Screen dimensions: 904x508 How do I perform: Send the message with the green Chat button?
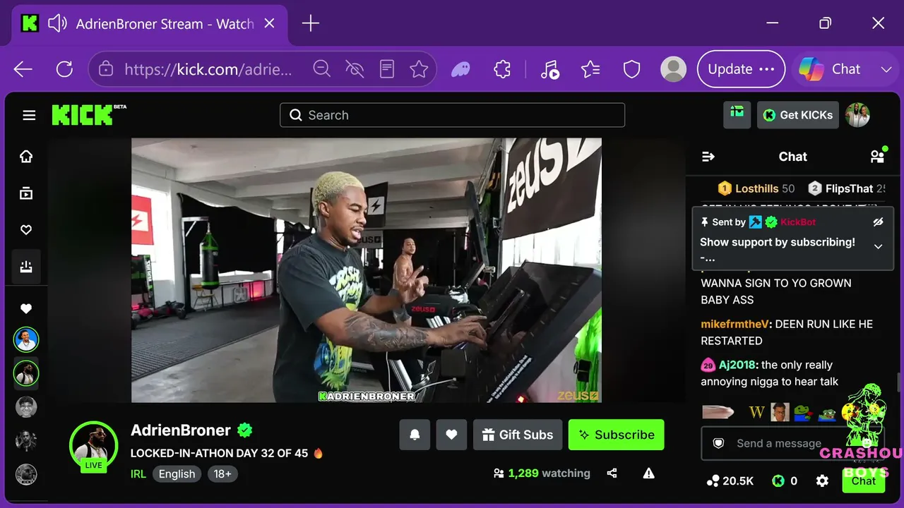[863, 481]
